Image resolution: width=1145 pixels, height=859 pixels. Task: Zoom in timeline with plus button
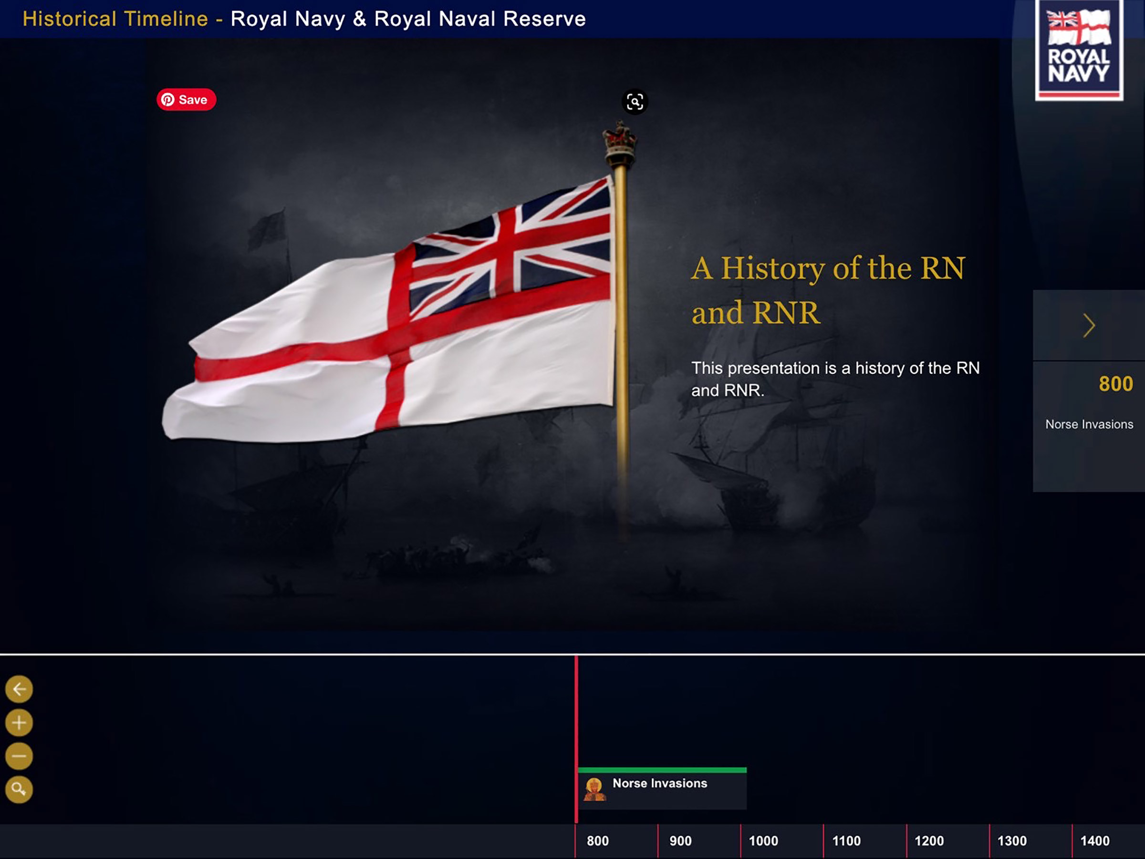coord(19,723)
